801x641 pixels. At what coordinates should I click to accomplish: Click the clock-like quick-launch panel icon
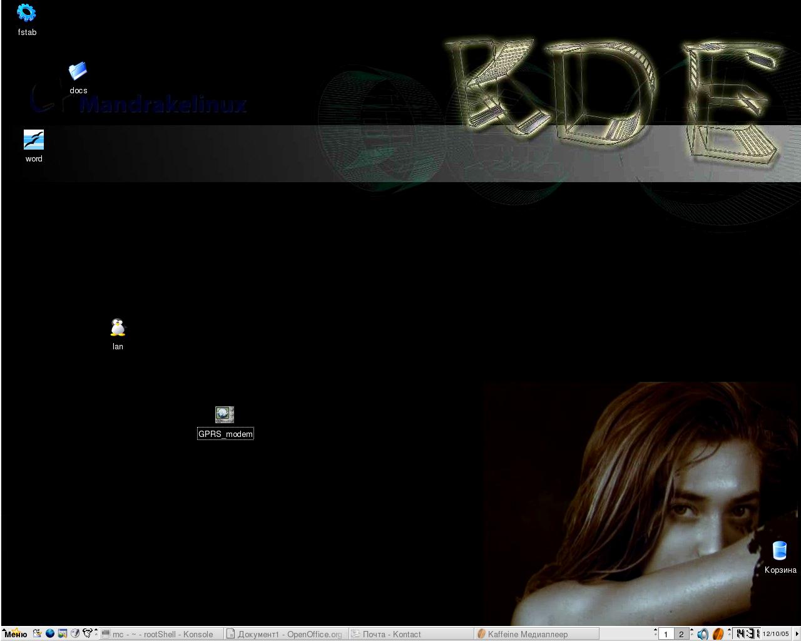[x=75, y=633]
